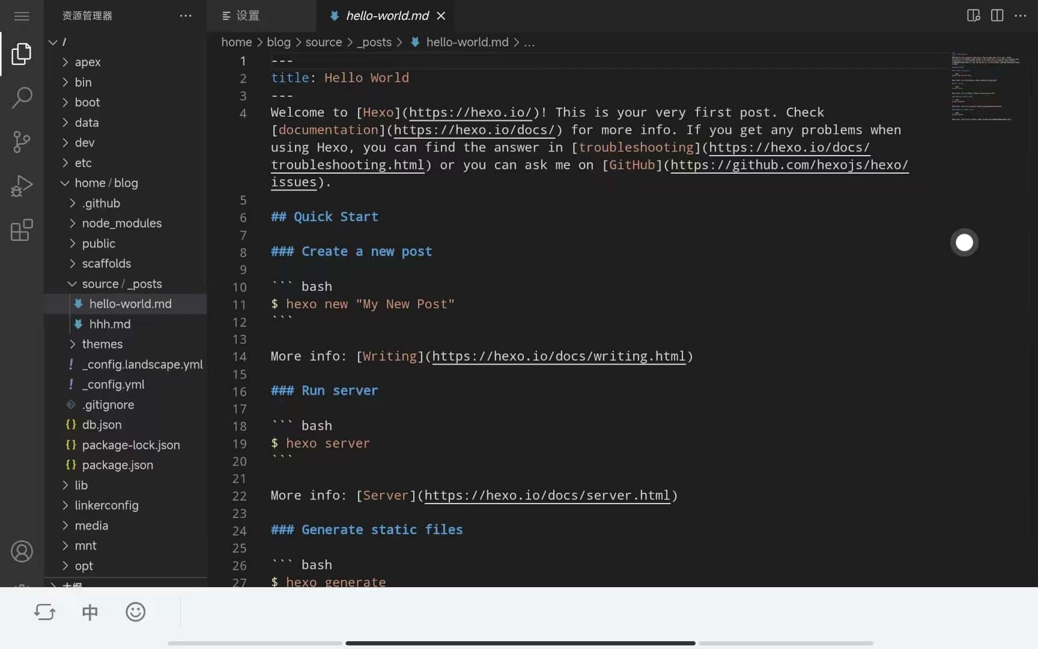Open the Accounts icon in activity bar
The image size is (1038, 649).
pyautogui.click(x=22, y=551)
